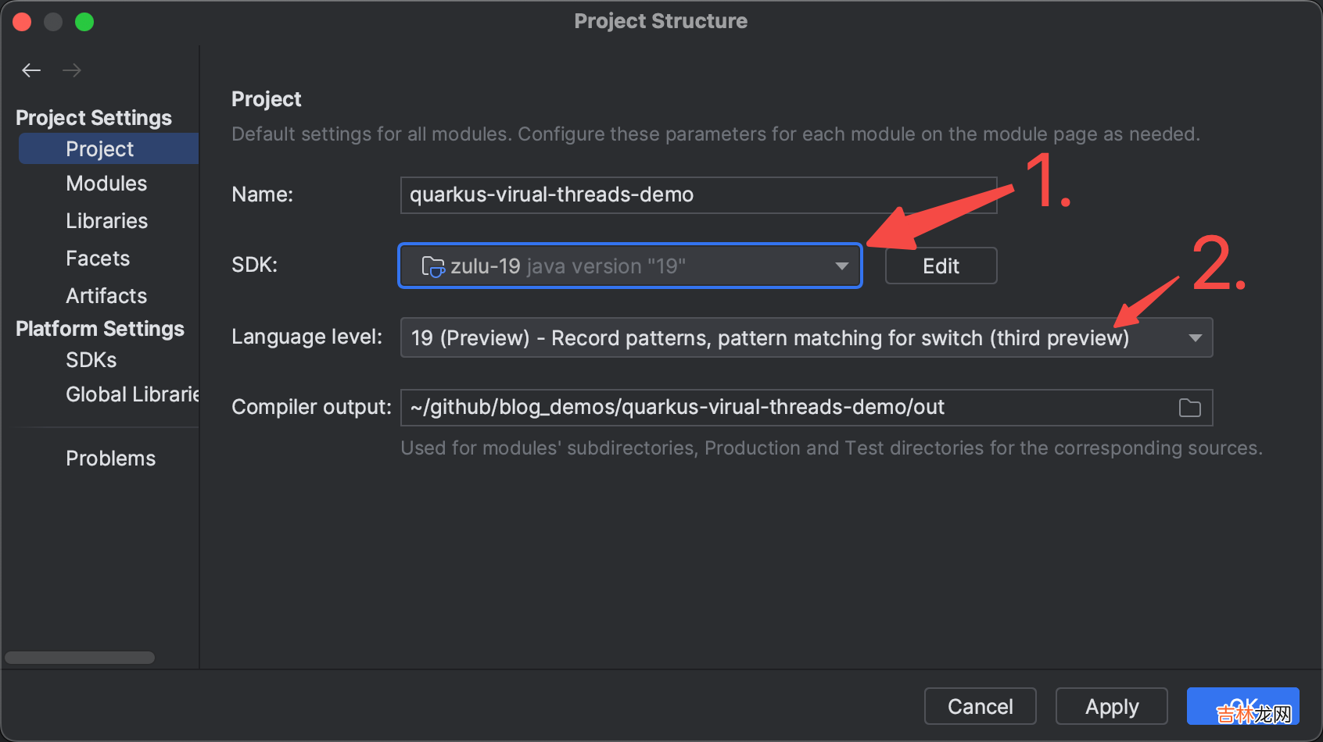The image size is (1323, 742).
Task: Open the SDK dropdown arrow
Action: [841, 266]
